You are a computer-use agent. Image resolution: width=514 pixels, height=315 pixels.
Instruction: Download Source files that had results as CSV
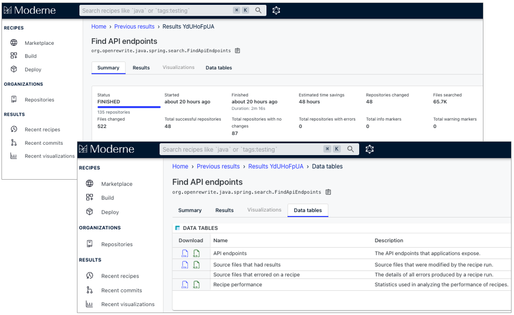pos(185,265)
